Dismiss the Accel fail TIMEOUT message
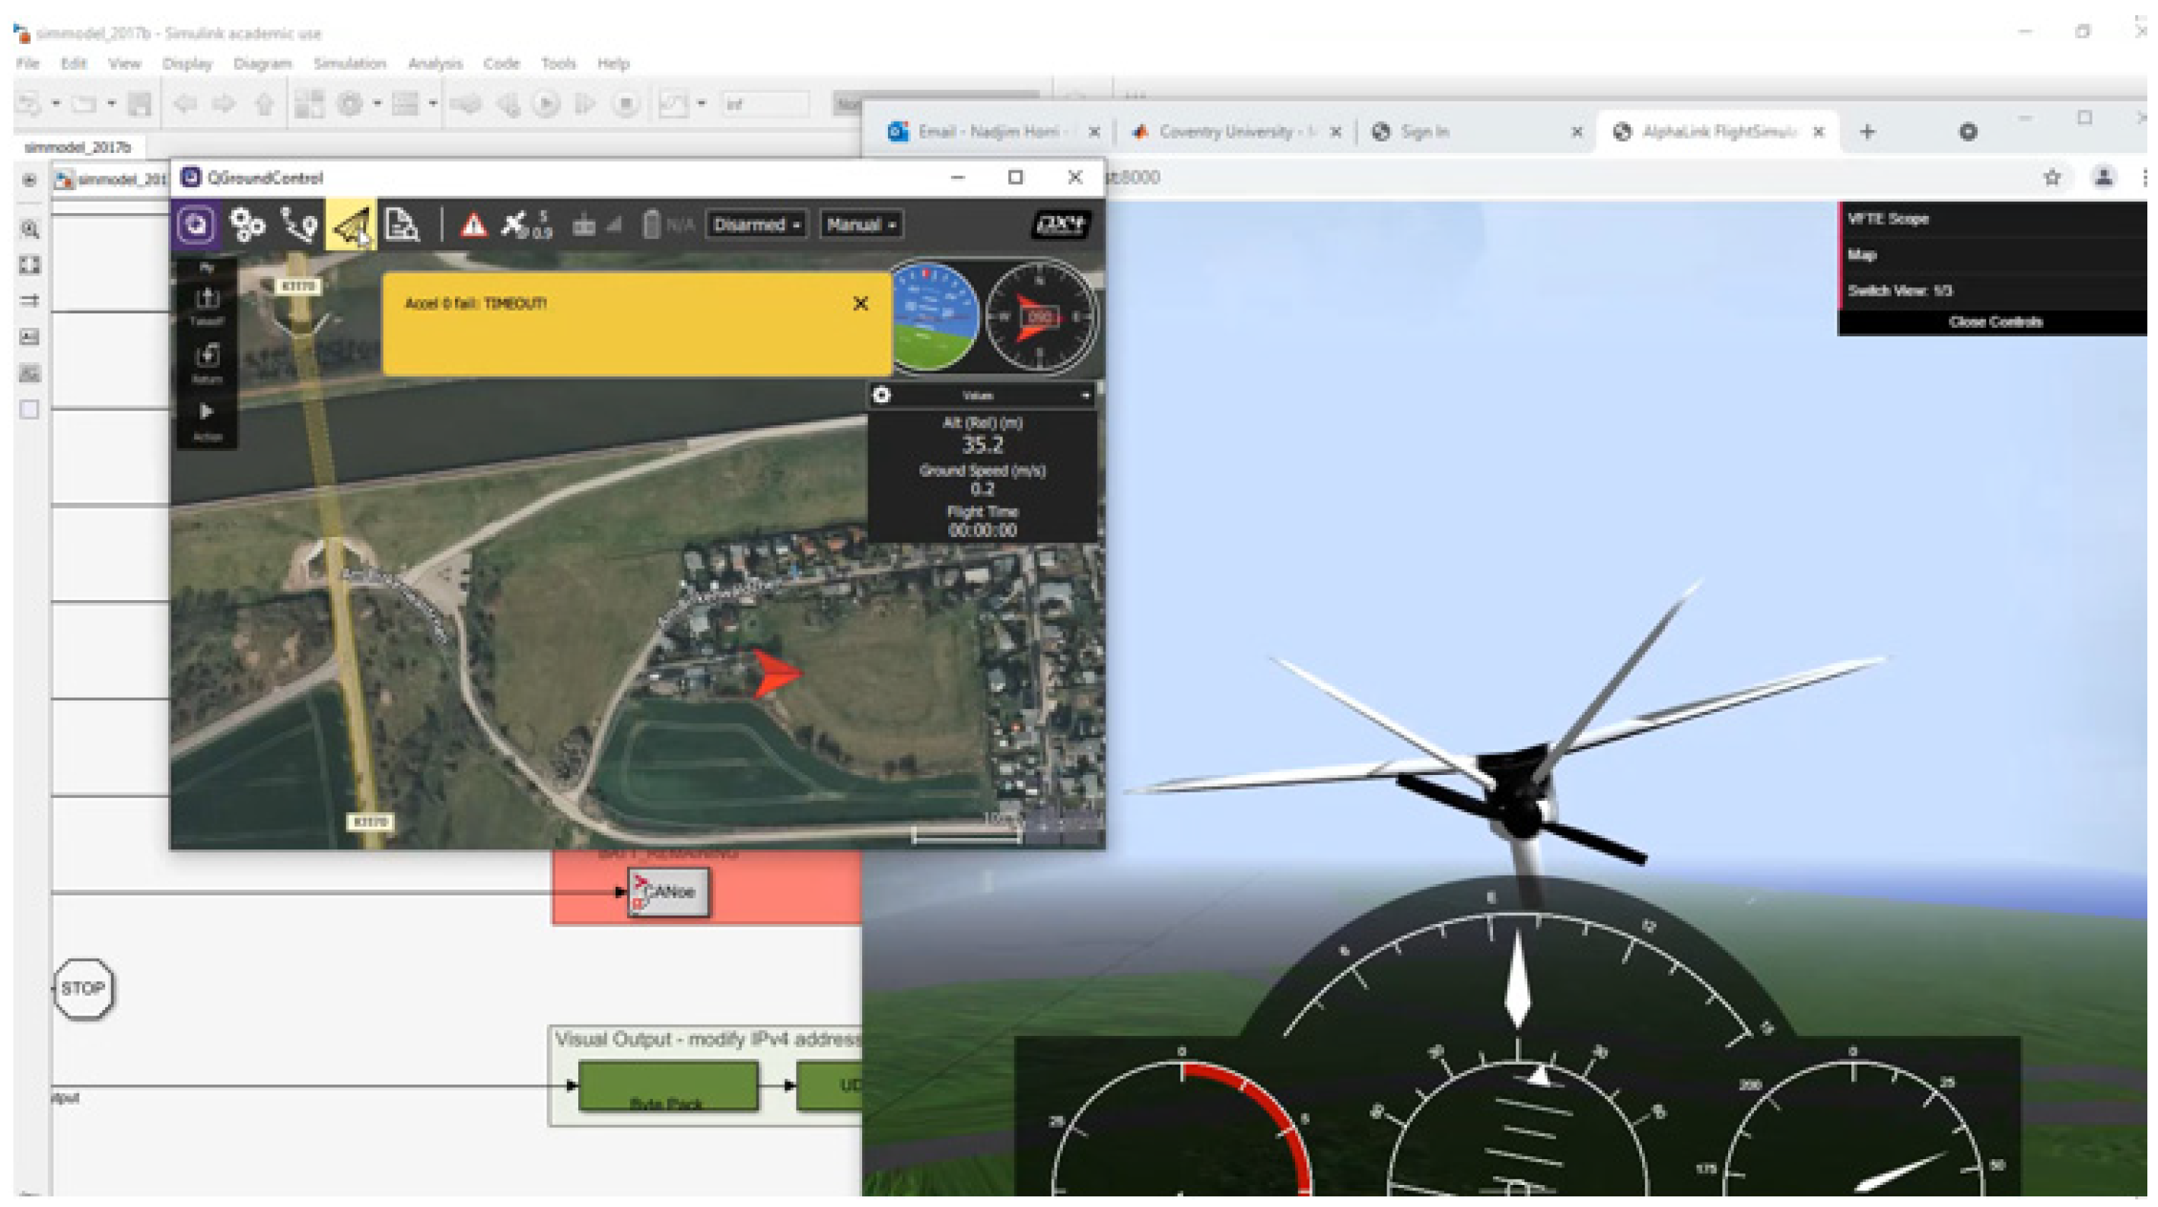The width and height of the screenshot is (2158, 1207). (x=861, y=303)
